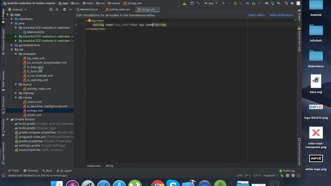Click 'string' in editor breadcrumb
331x186 pixels.
point(109,166)
